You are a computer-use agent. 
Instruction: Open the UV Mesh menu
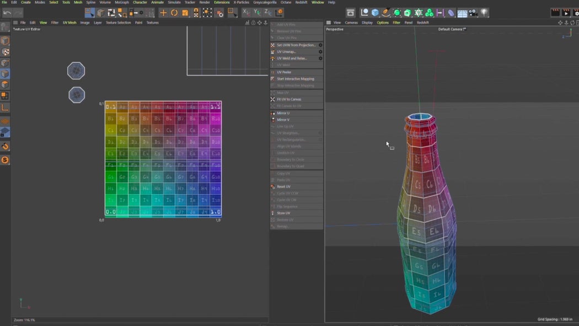click(69, 23)
